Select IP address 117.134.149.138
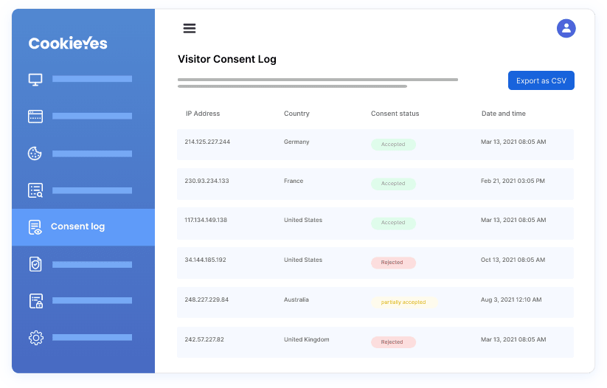 click(x=206, y=220)
